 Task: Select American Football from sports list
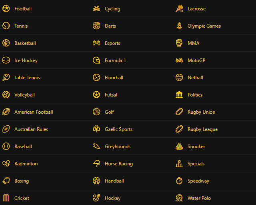[x=33, y=112]
